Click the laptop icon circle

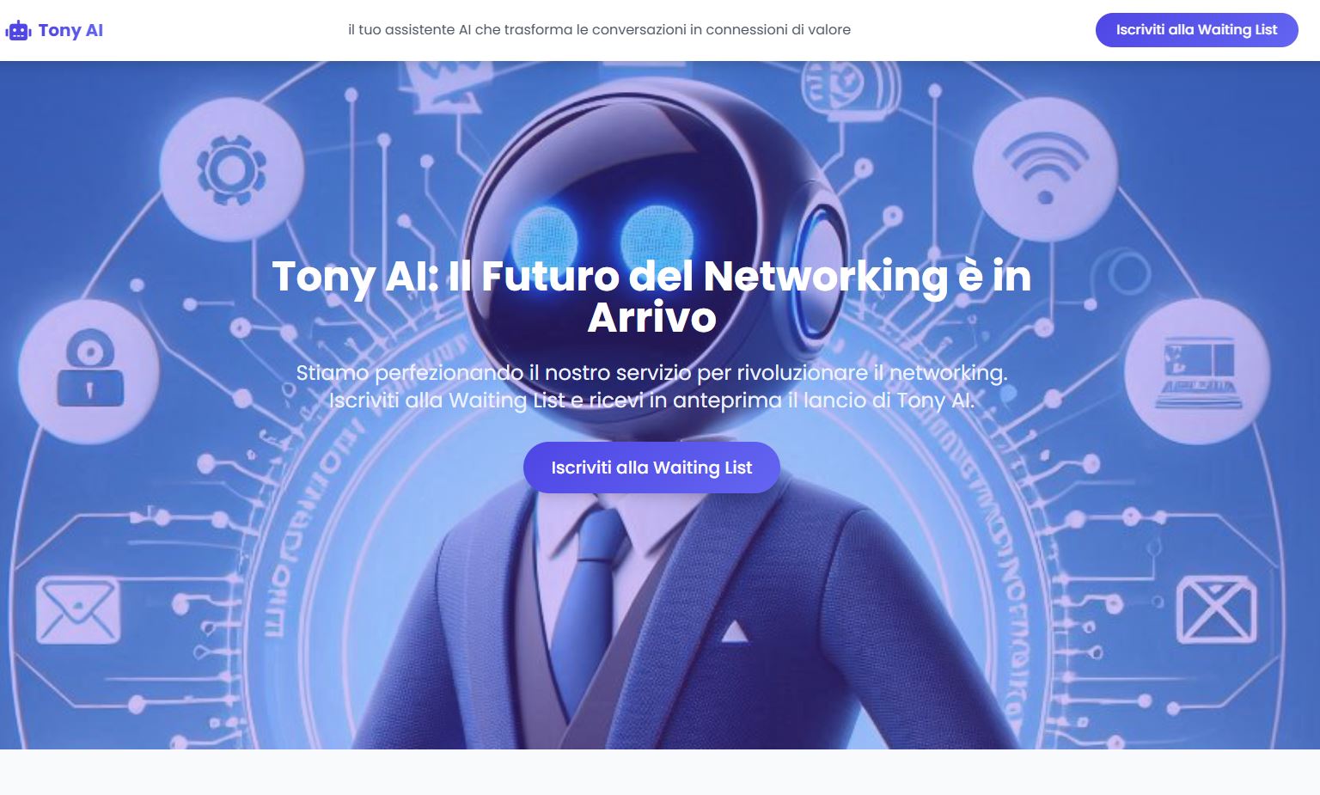[1197, 371]
